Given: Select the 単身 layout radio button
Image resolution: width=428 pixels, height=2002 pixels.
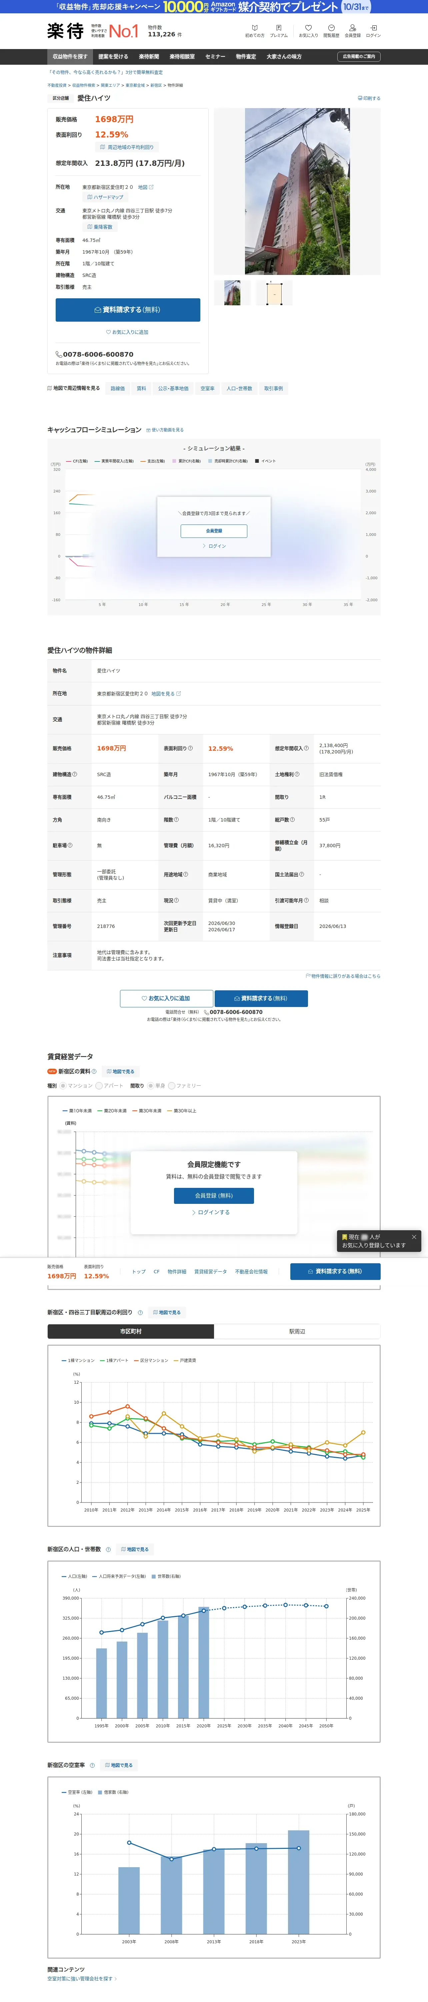Looking at the screenshot, I should click(x=151, y=1086).
